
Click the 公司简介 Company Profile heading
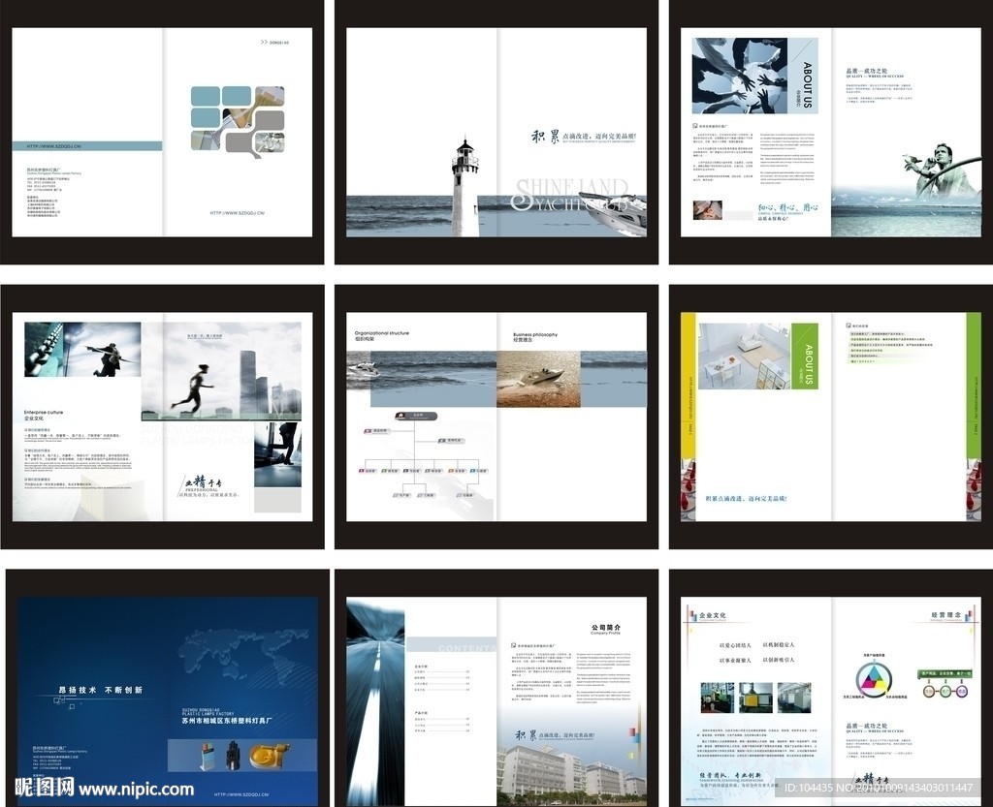606,630
